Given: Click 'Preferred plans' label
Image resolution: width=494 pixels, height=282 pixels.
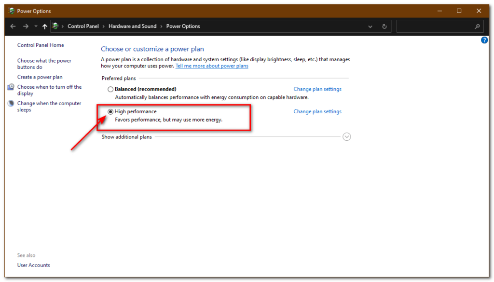Looking at the screenshot, I should click(119, 79).
